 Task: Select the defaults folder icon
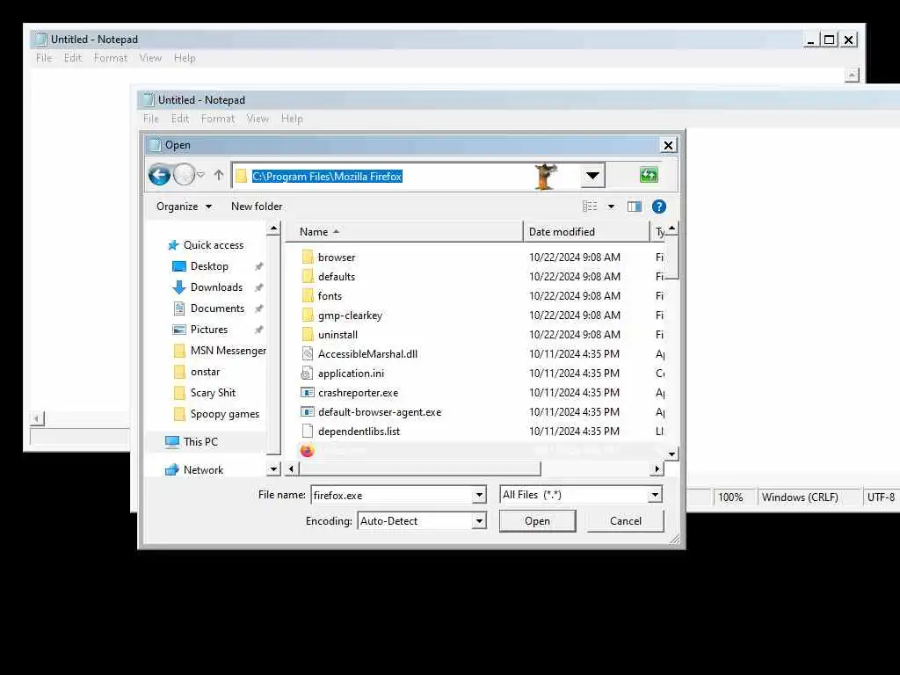pos(308,277)
